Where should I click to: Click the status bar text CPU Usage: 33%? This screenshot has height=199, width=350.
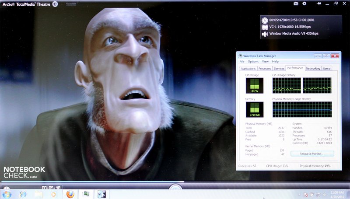tap(277, 166)
